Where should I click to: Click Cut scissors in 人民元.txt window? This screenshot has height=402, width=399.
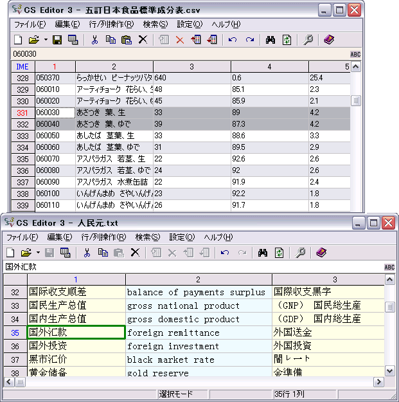point(87,253)
